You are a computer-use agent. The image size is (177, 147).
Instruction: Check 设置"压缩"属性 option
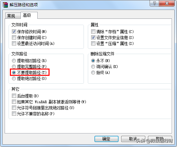93,44
